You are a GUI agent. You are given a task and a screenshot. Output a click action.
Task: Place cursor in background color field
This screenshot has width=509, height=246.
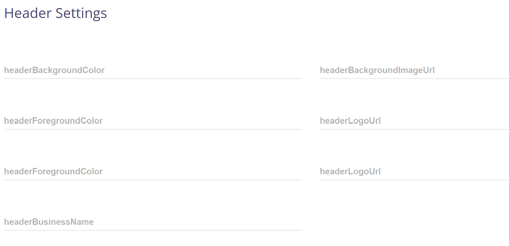tap(153, 70)
